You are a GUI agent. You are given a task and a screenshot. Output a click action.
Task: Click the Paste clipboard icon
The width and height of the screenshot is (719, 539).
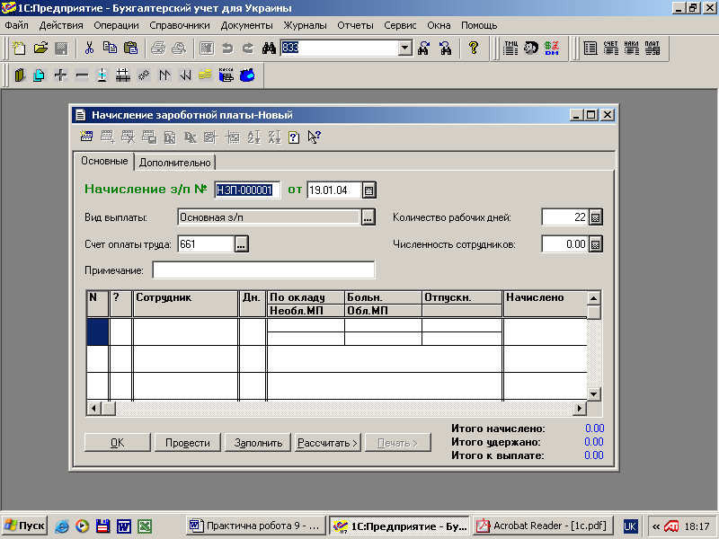[x=130, y=48]
